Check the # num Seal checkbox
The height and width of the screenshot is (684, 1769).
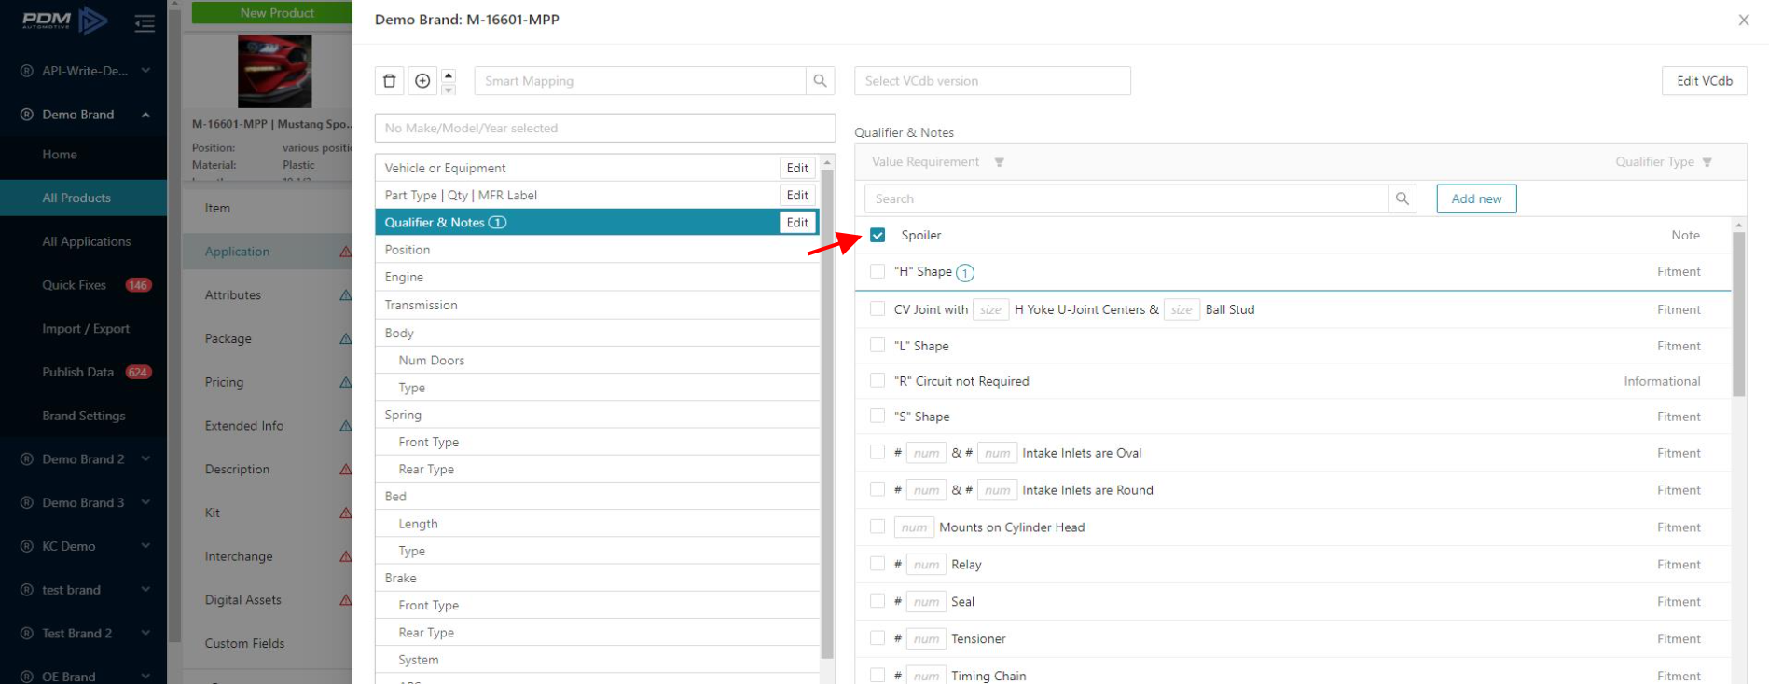(878, 601)
